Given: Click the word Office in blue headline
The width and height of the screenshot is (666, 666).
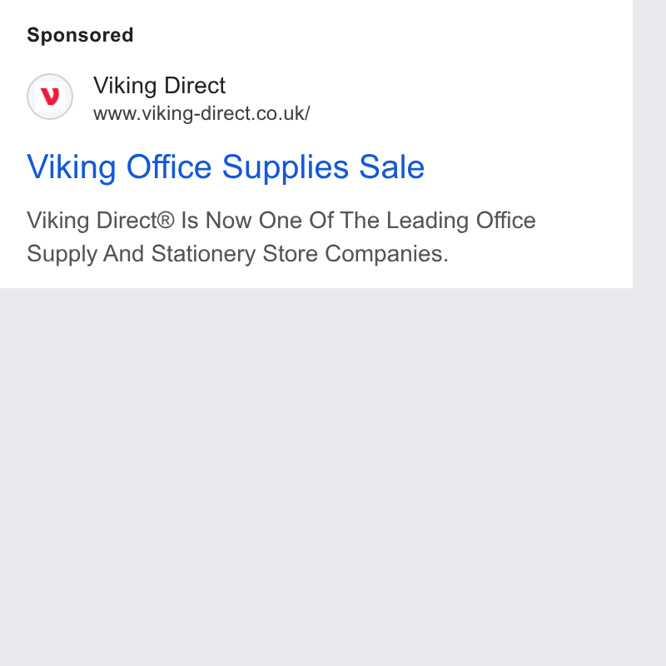Looking at the screenshot, I should pos(169,167).
